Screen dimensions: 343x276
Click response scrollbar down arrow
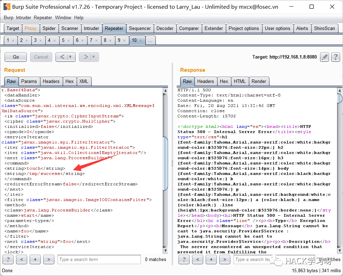pyautogui.click(x=340, y=251)
